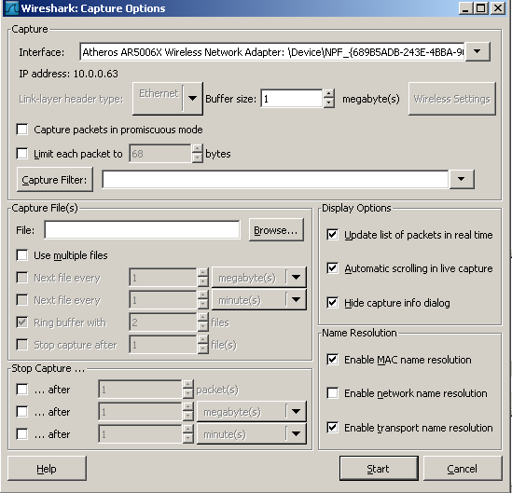Click the capture File path field
Image resolution: width=512 pixels, height=493 pixels.
click(x=142, y=230)
